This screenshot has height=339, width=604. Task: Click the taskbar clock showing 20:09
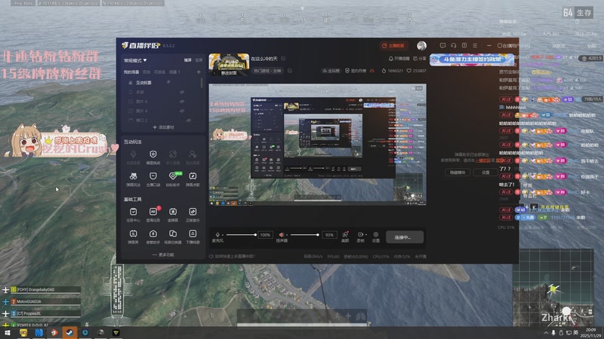click(590, 333)
